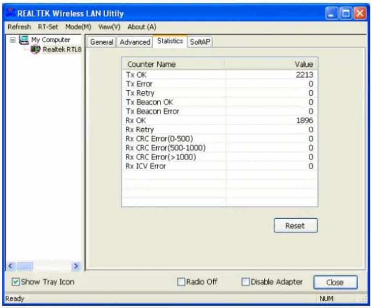The image size is (371, 308).
Task: Click the My Computer icon in tree
Action: (x=24, y=40)
